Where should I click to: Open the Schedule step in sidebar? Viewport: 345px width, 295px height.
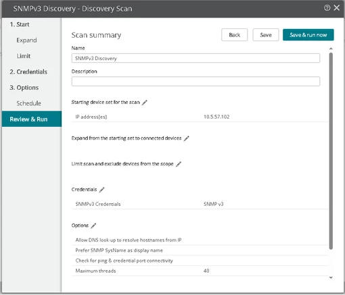[28, 103]
